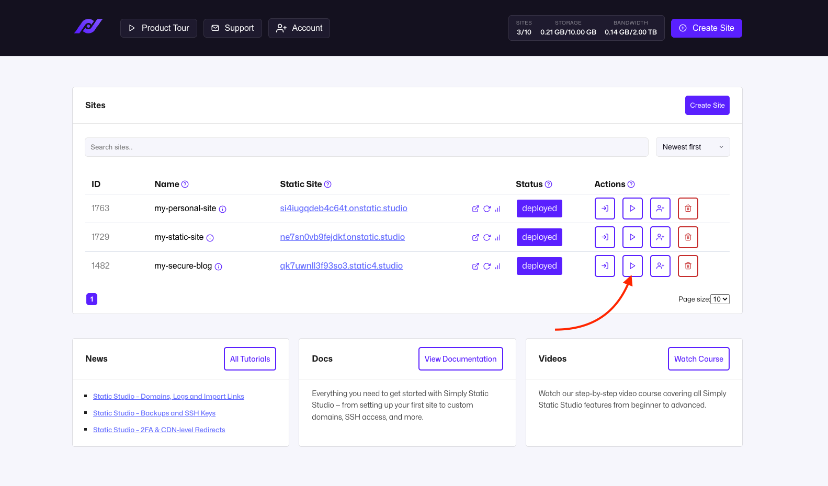Delete my-secure-blog with trash icon
Viewport: 828px width, 486px height.
[688, 266]
